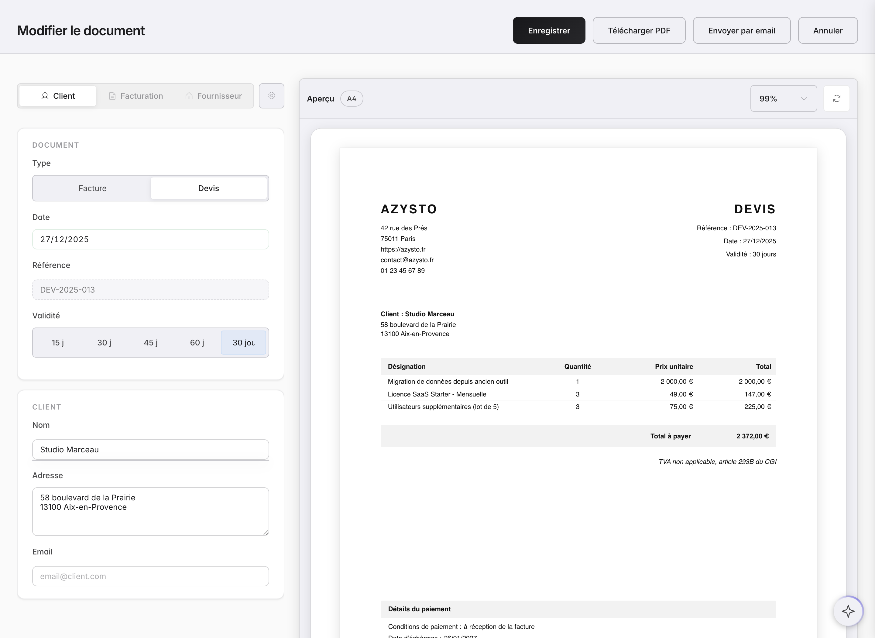The image size is (875, 638).
Task: Choose 45 j validity
Action: coord(151,343)
